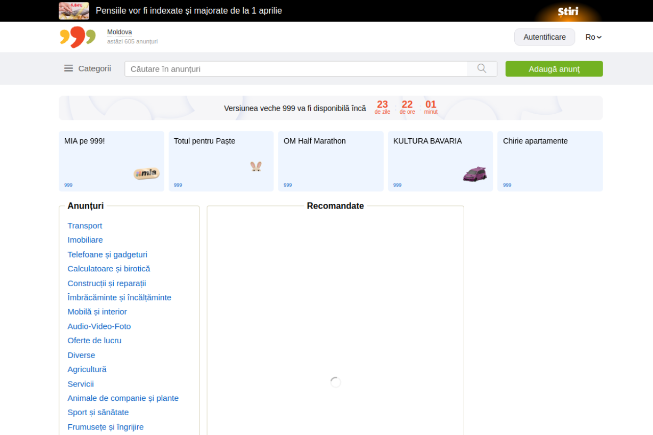Select the Imobiliare category link
This screenshot has height=435, width=653.
pyautogui.click(x=85, y=240)
